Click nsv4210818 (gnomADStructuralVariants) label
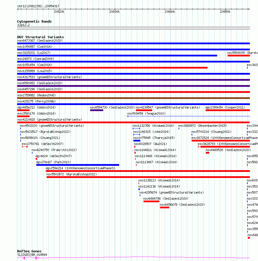258x261 pixels. [x=50, y=120]
